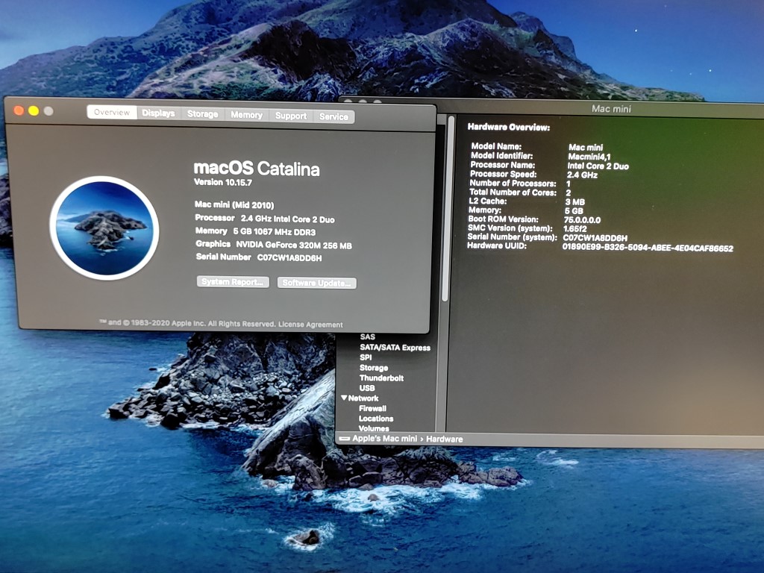Open the Storage tab
The image size is (764, 573).
point(202,114)
